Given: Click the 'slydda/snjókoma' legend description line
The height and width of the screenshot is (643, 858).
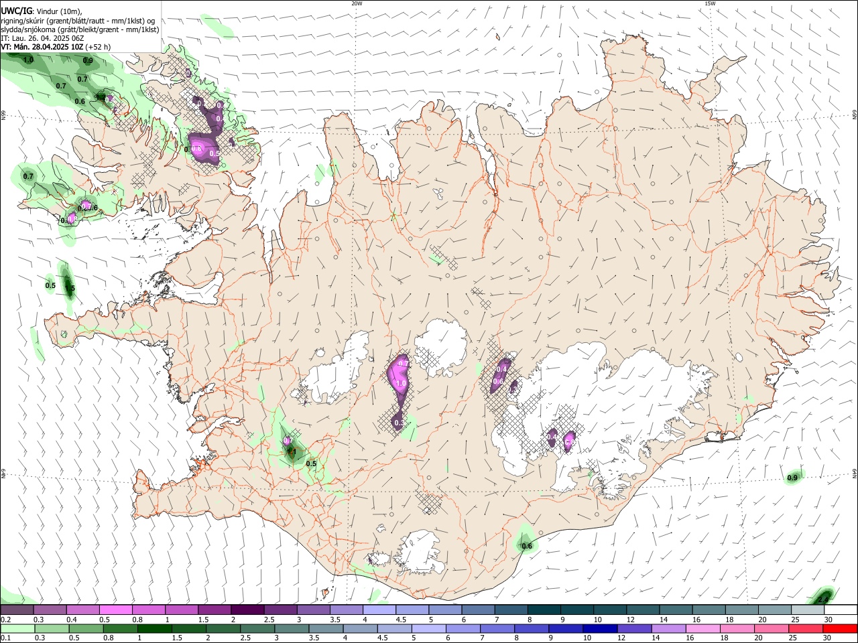Looking at the screenshot, I should click(80, 29).
